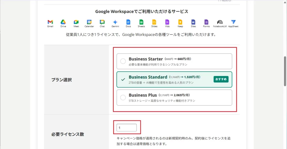Click the 必要ライセンス数 input field
This screenshot has height=149, width=287.
click(126, 128)
